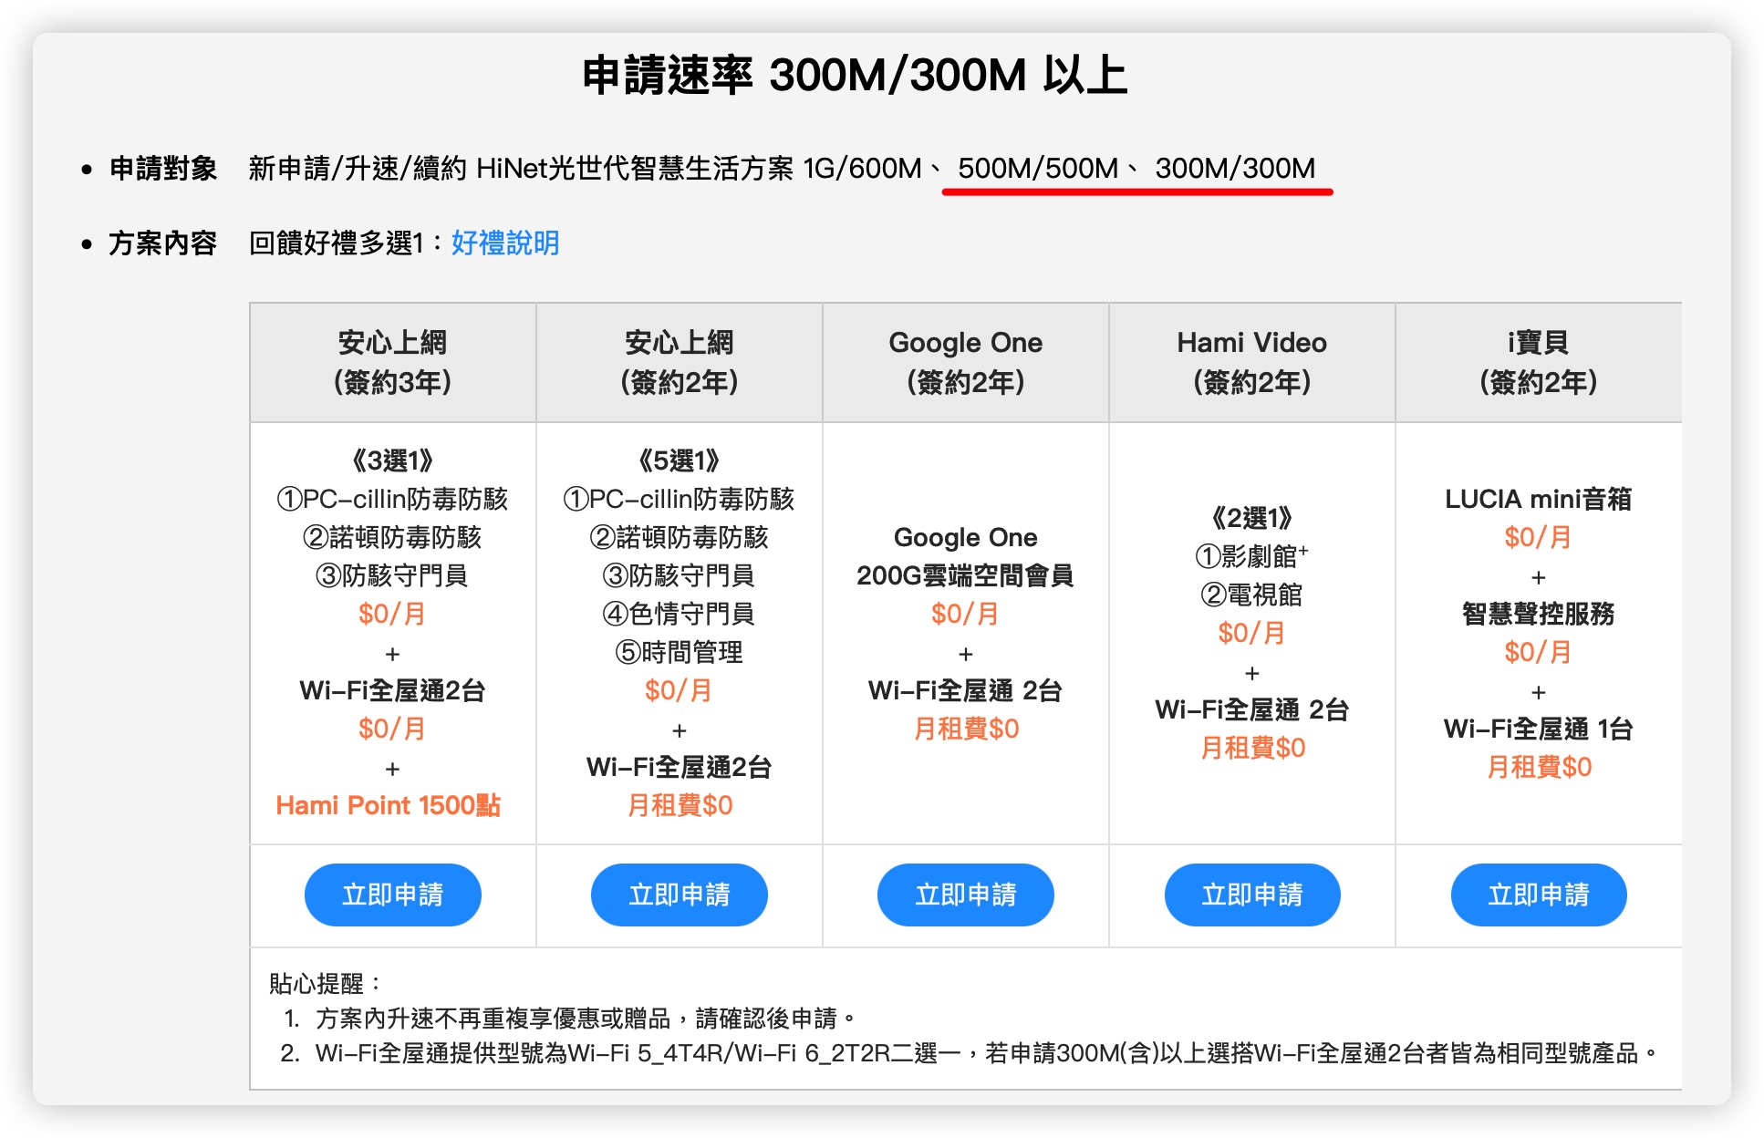Apply for the Hami Video plan
This screenshot has height=1138, width=1764.
[x=1251, y=895]
